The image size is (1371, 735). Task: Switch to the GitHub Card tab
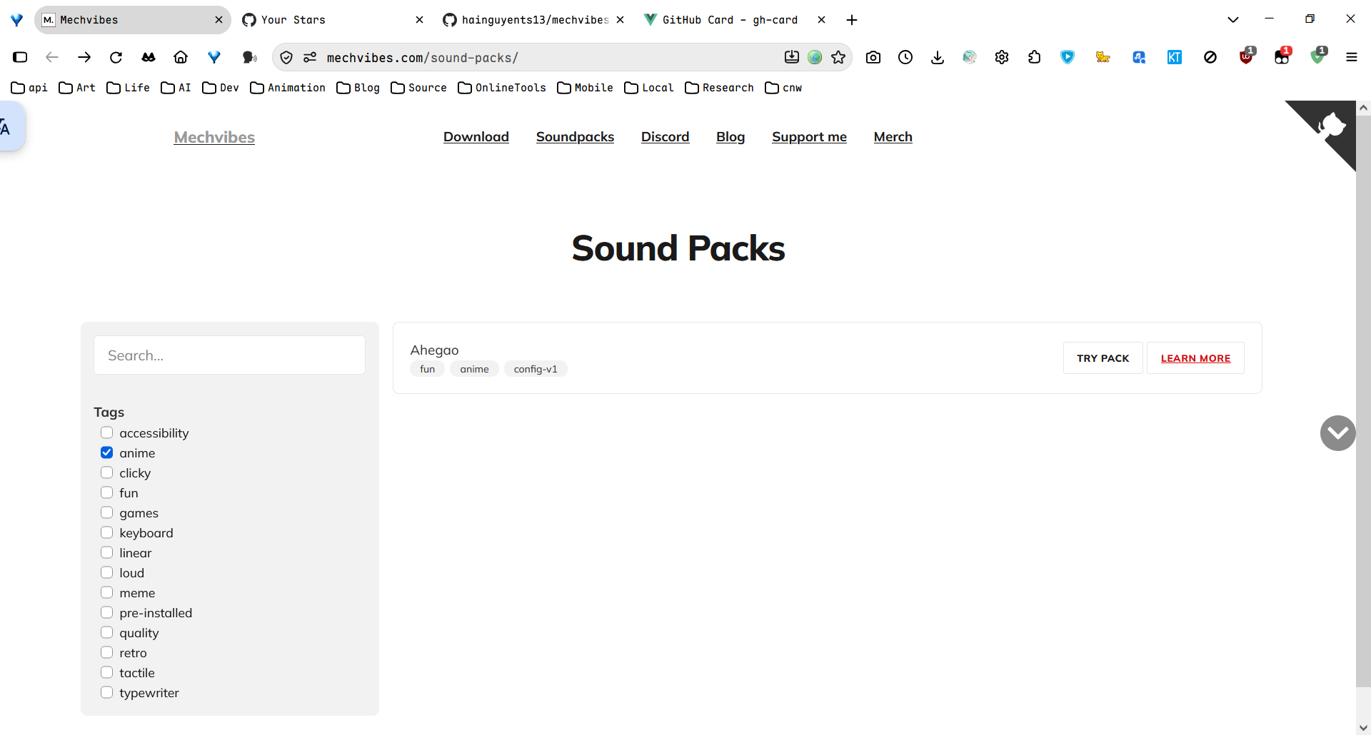(735, 20)
